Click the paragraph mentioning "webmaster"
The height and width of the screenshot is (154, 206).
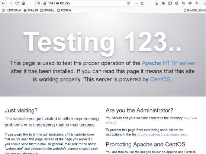(x=51, y=144)
